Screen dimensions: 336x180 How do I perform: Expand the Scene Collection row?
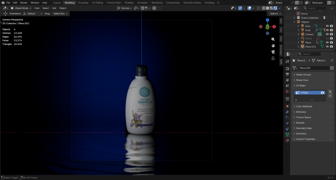tap(294, 18)
